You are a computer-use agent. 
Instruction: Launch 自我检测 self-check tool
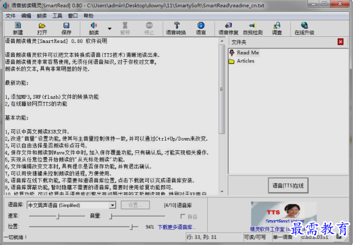253,28
